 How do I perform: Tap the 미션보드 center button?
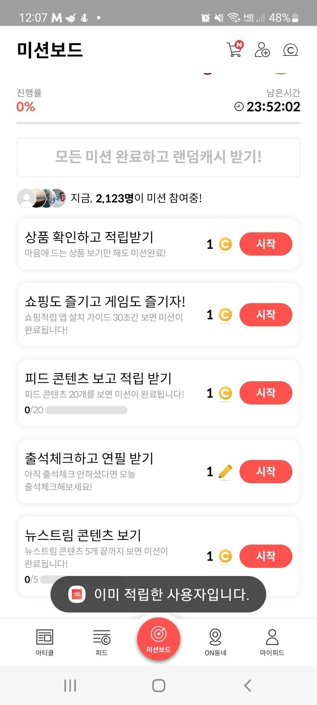pos(158,638)
